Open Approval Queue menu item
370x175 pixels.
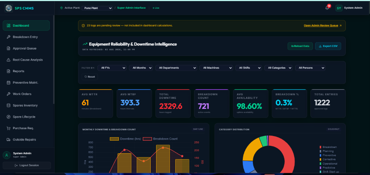coord(26,48)
